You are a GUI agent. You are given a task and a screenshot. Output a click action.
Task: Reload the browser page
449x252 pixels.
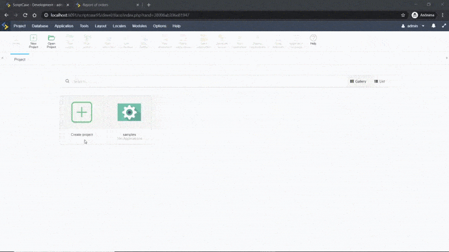[25, 15]
